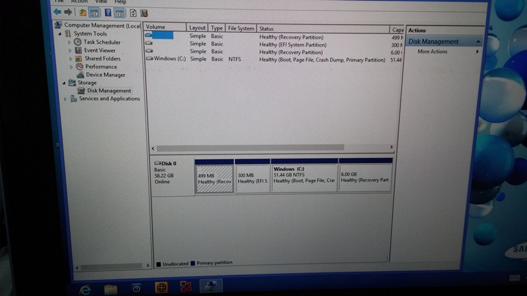Screen dimensions: 527x296
Task: Collapse the System Tools node
Action: (60, 34)
